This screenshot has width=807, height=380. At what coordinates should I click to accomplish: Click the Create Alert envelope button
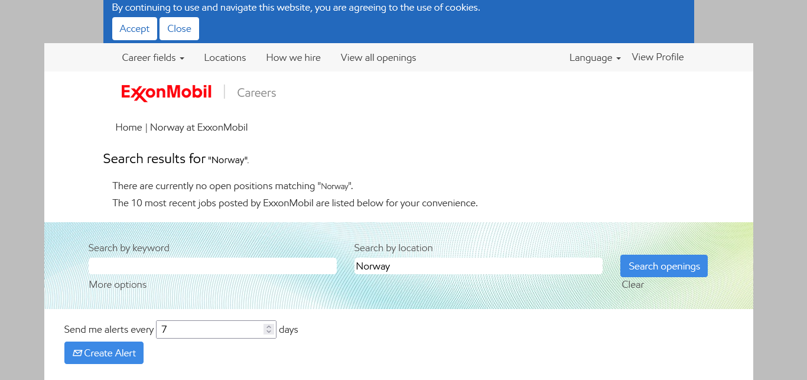pyautogui.click(x=104, y=353)
